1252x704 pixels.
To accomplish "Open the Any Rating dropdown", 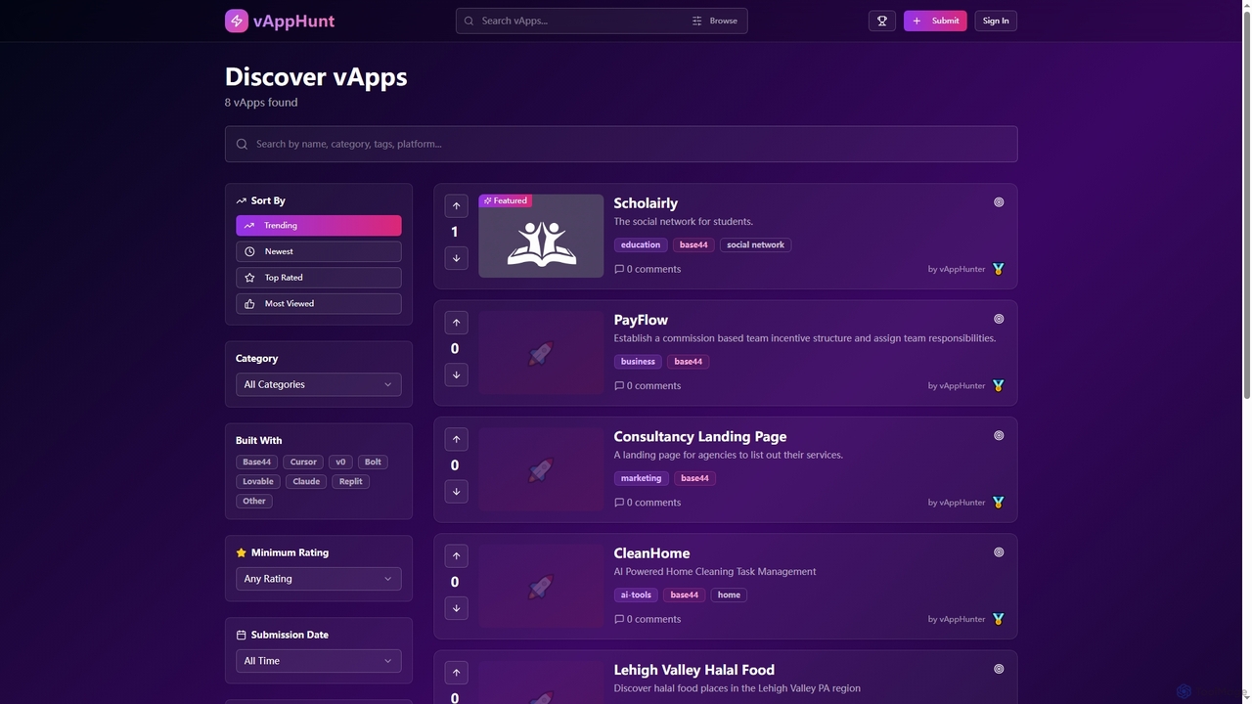I will point(319,579).
